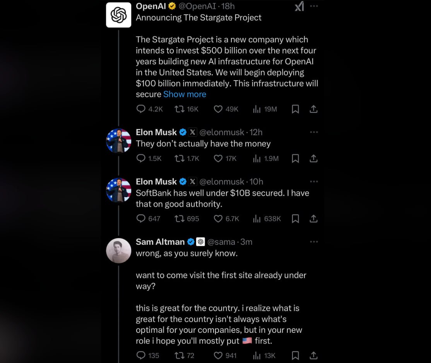The height and width of the screenshot is (363, 431).
Task: Bookmark Elon Musk's SoftBank tweet
Action: click(295, 219)
